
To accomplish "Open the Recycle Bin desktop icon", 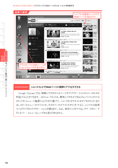I will pyautogui.click(x=19, y=19).
